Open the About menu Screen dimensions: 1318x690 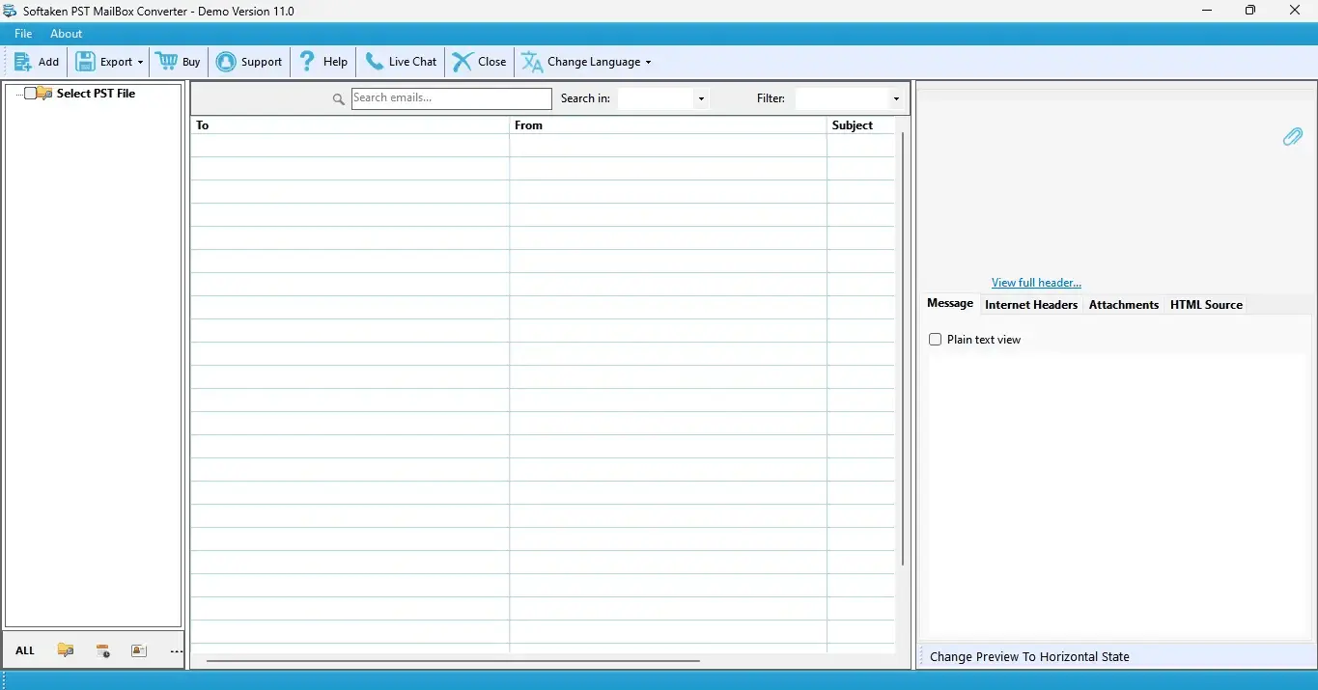click(67, 34)
